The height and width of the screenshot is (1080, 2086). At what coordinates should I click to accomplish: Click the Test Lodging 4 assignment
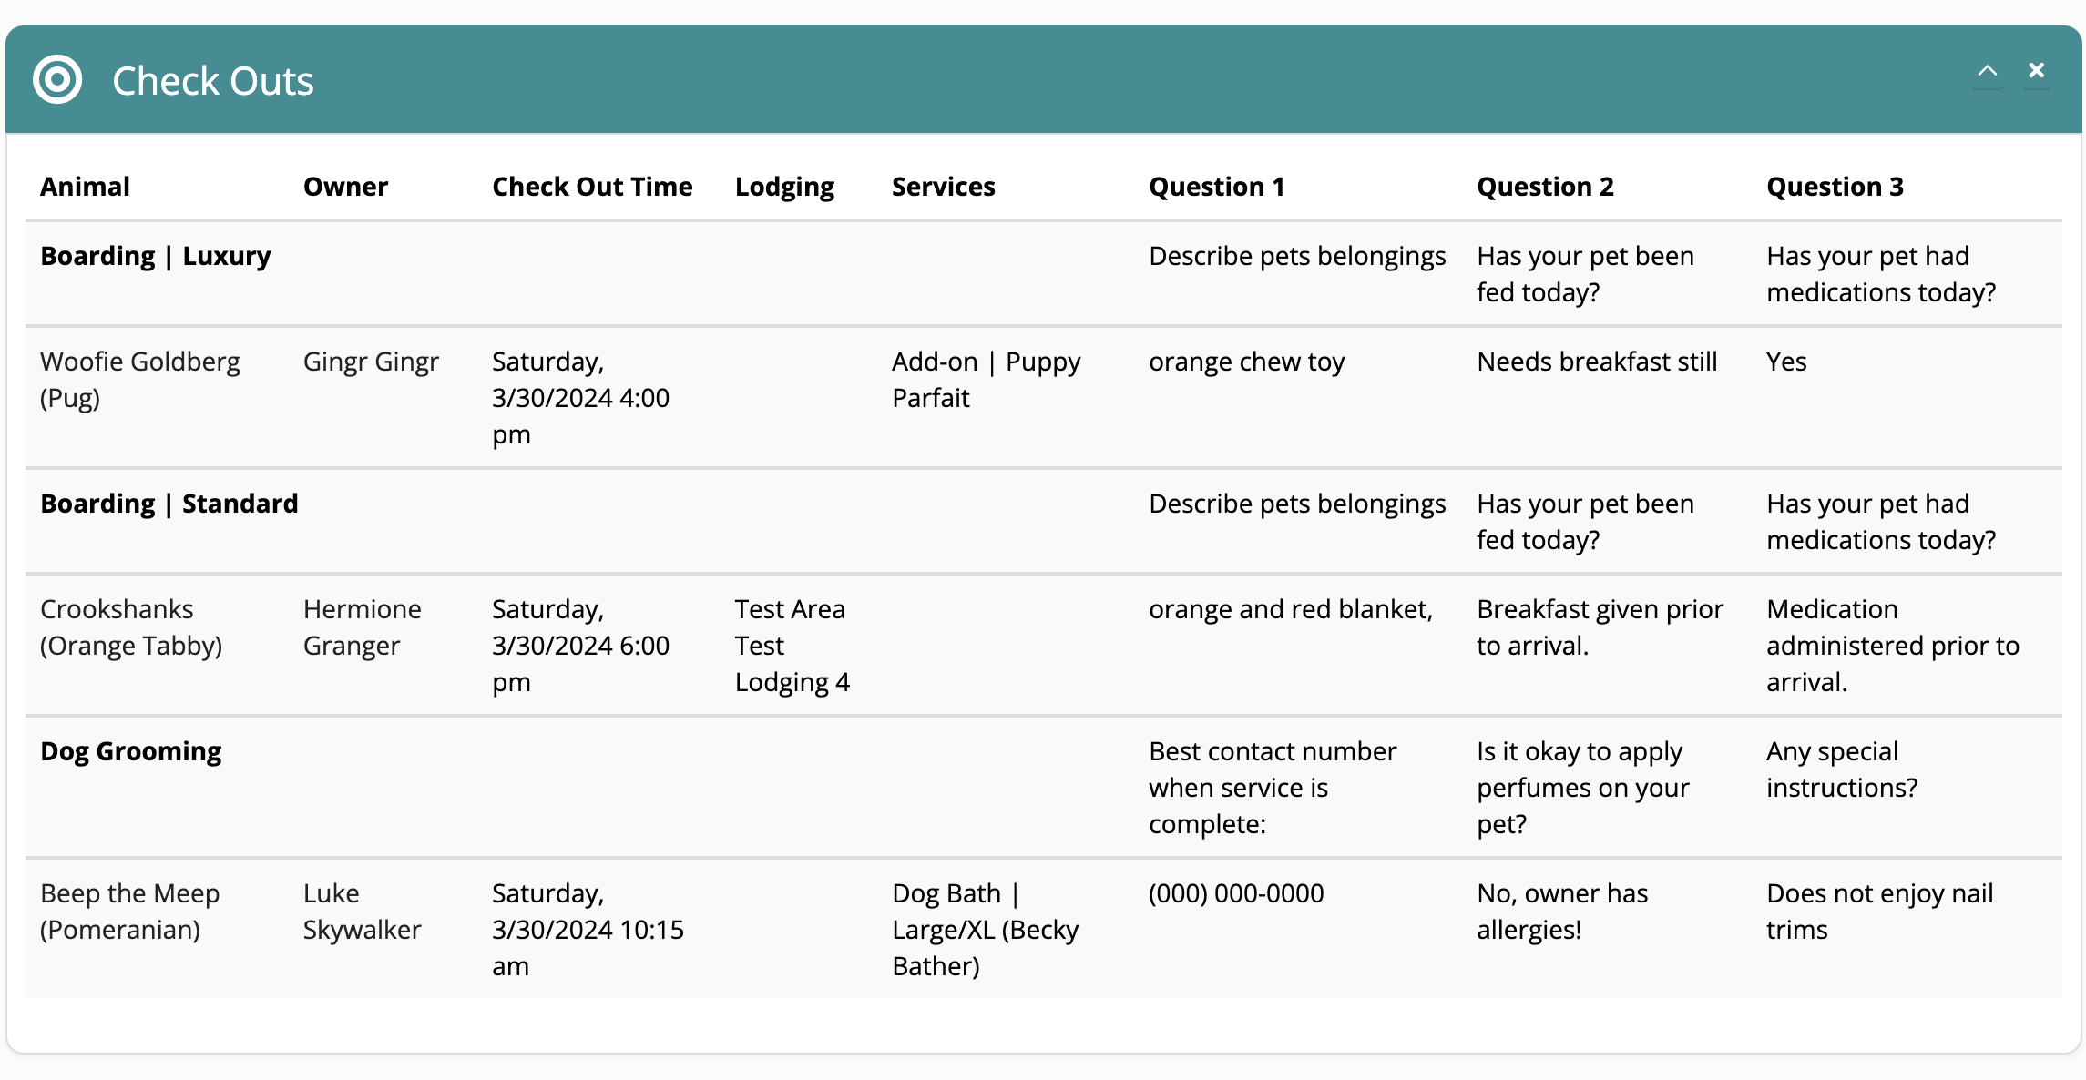click(792, 645)
